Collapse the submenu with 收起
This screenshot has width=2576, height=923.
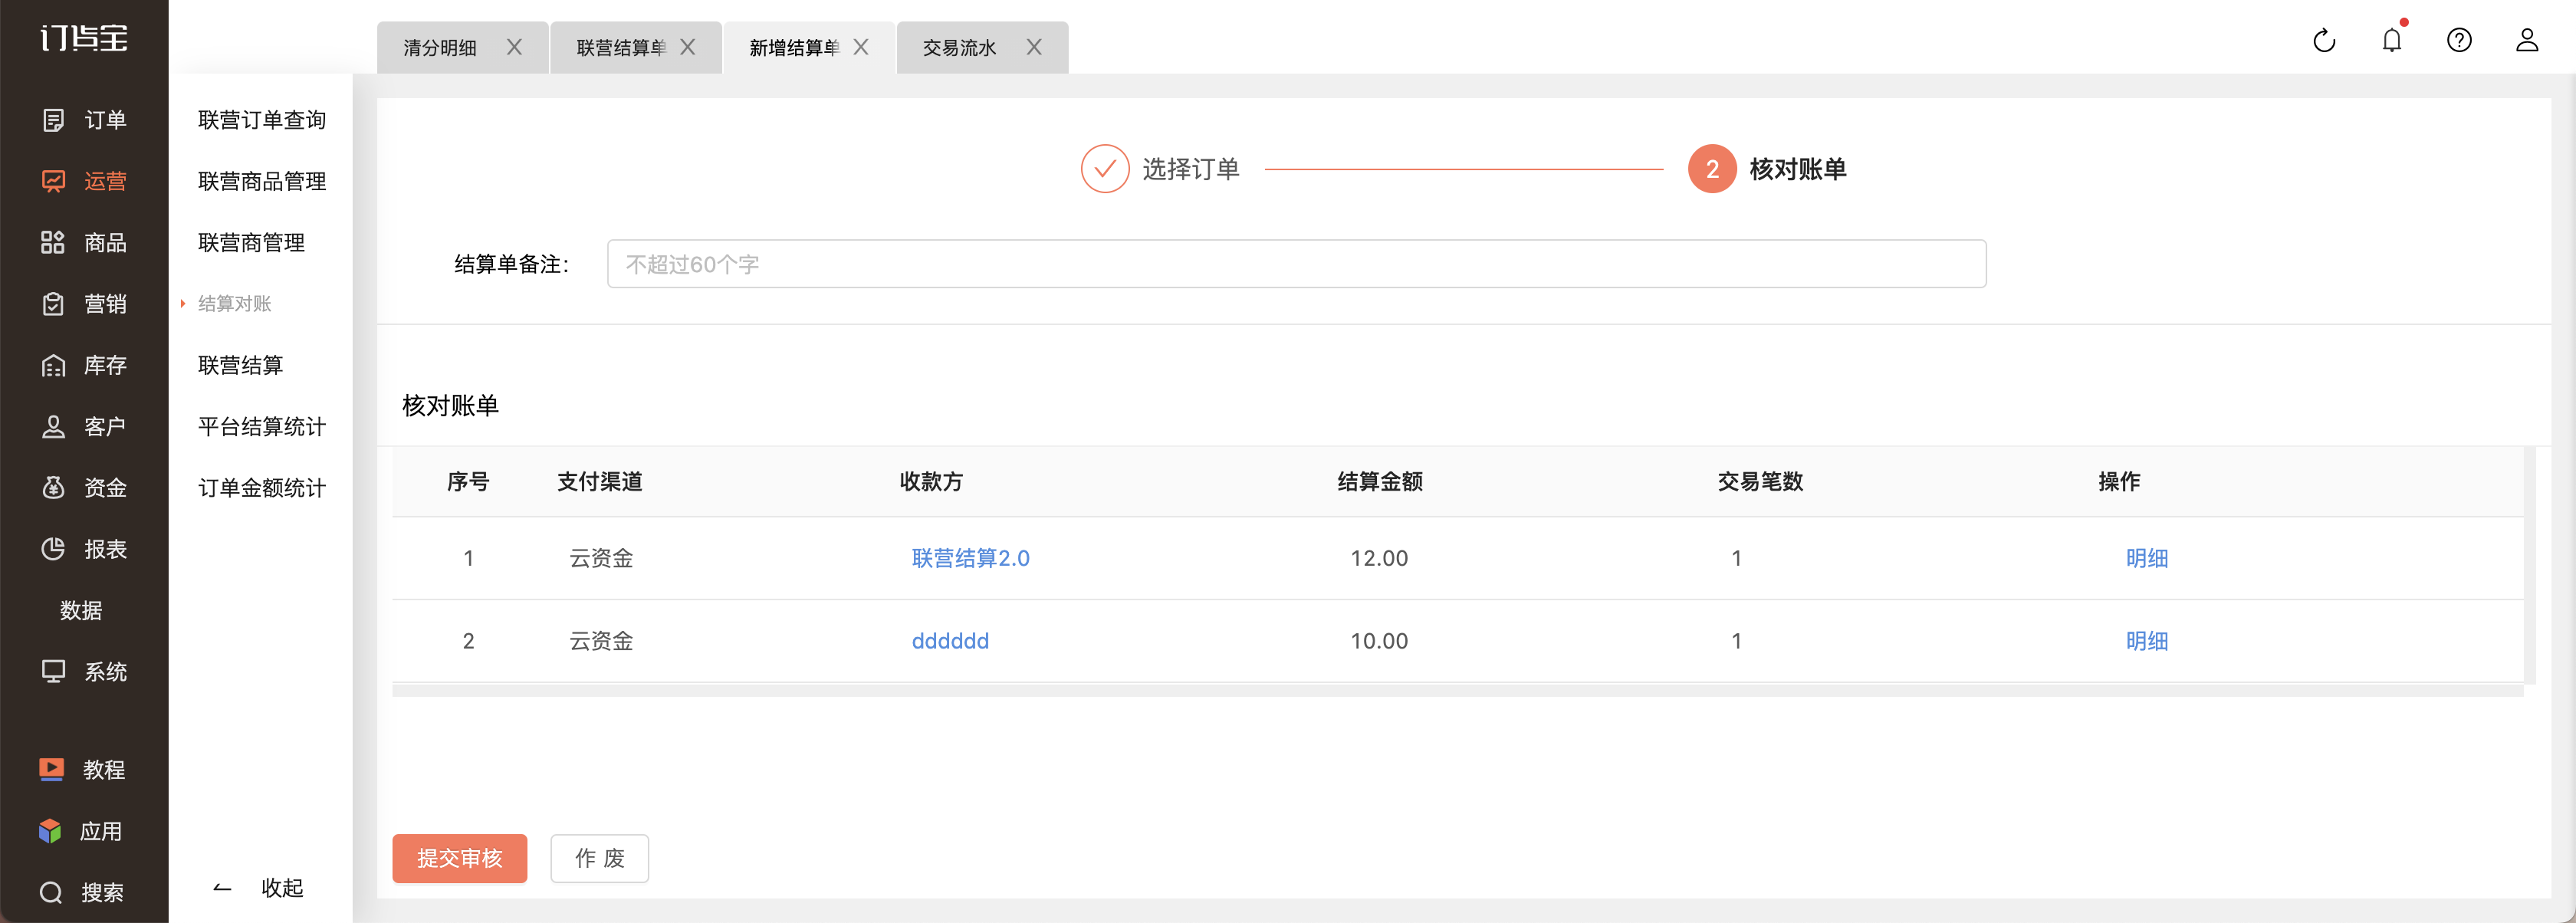click(x=259, y=888)
